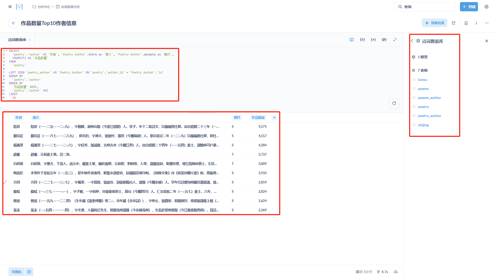
Task: Open the share/external link icon
Action: tap(453, 23)
